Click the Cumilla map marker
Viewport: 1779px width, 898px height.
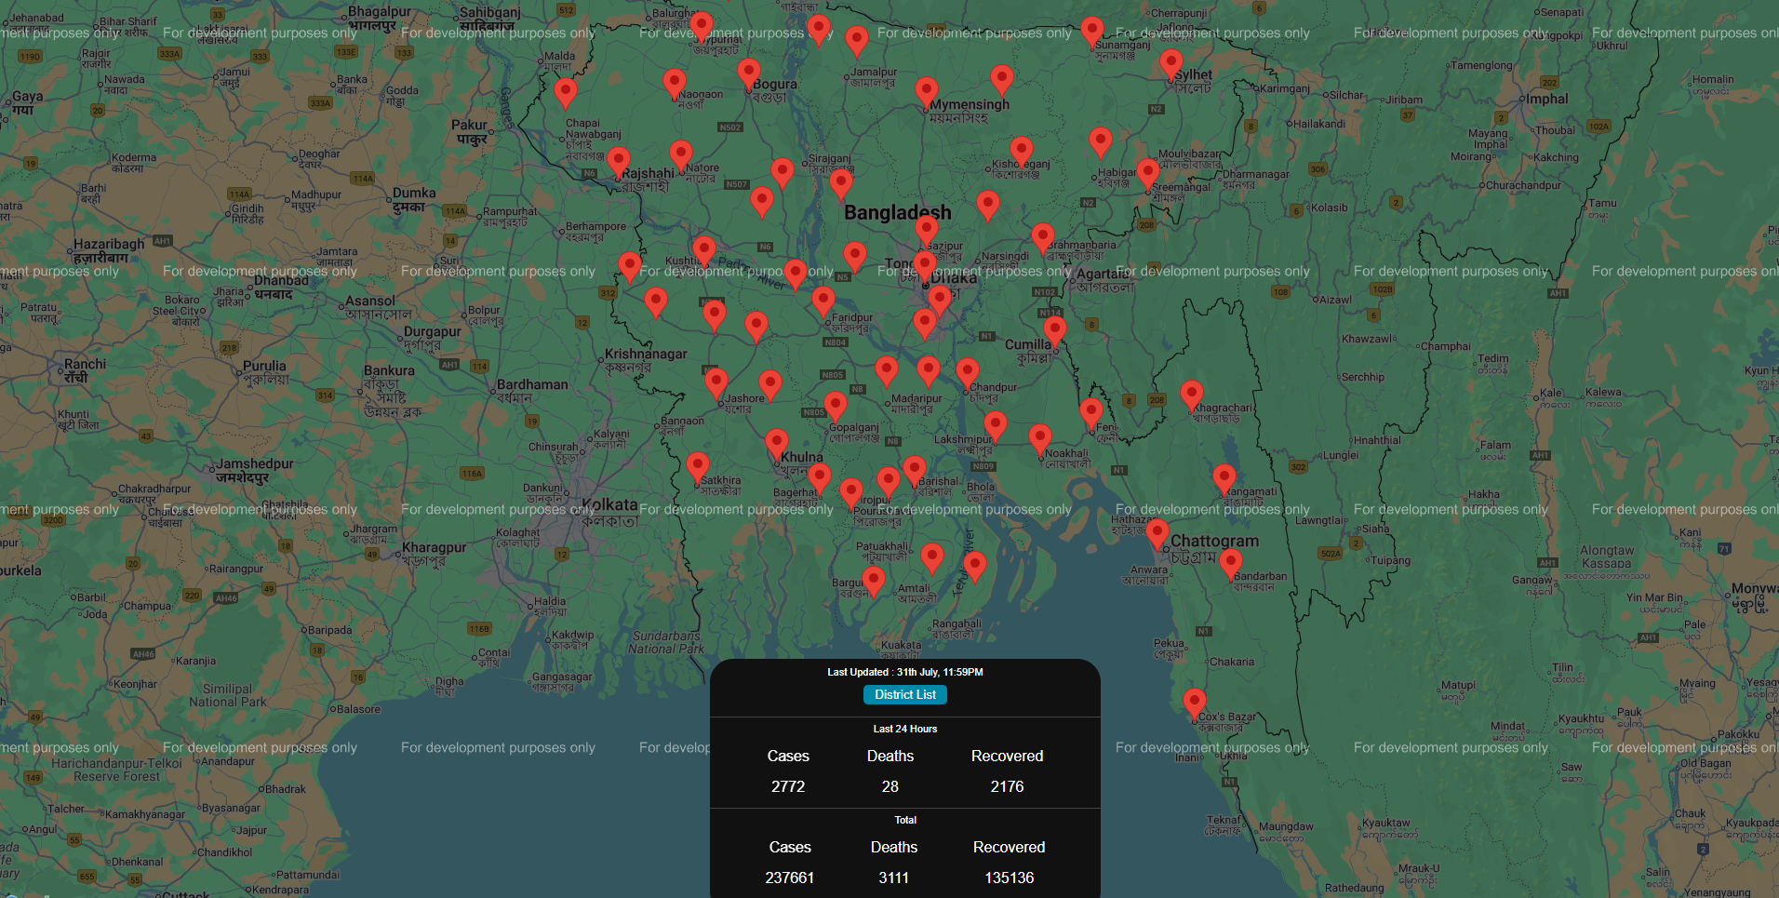tap(1054, 328)
